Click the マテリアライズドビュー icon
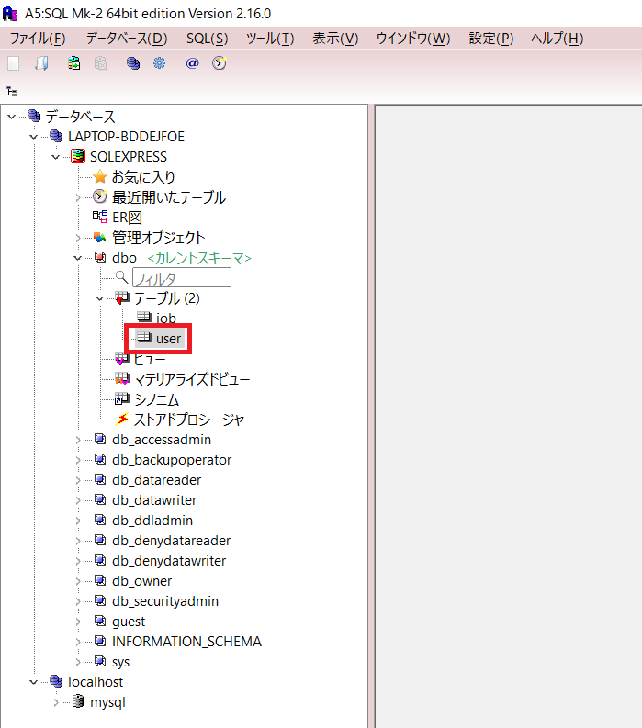642x728 pixels. [x=122, y=379]
